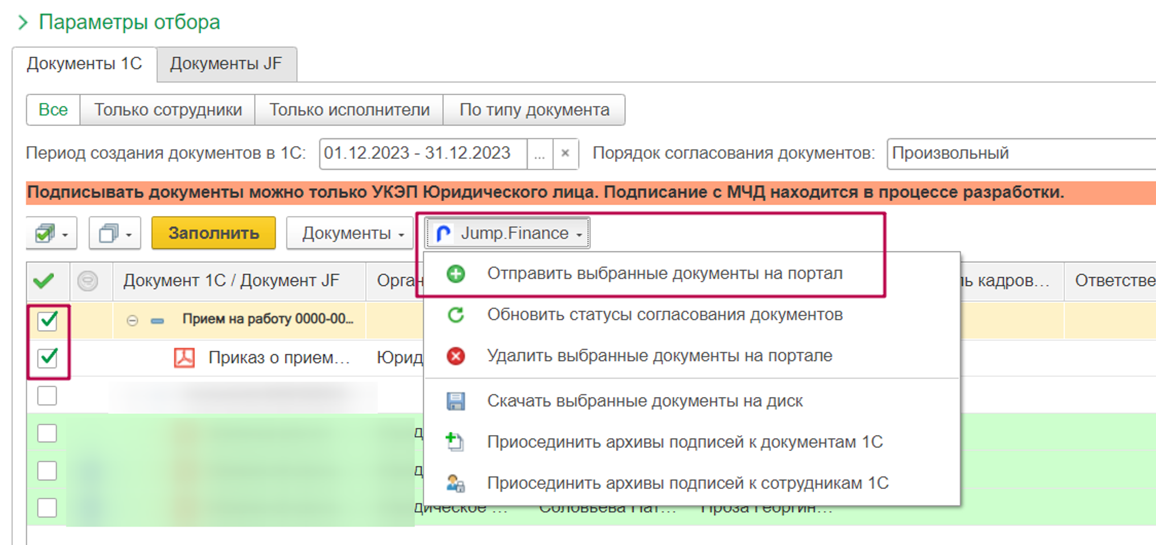Uncheck the Прием на работу row checkbox
This screenshot has height=545, width=1156.
[x=47, y=320]
